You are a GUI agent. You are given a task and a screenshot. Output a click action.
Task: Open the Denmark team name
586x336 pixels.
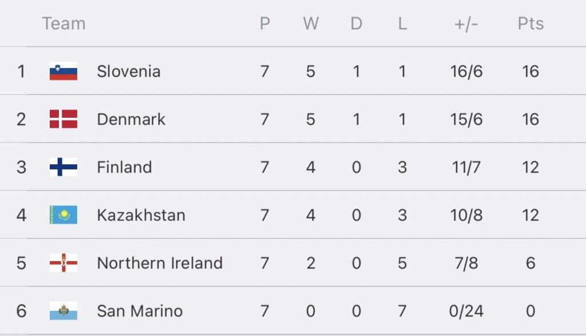[131, 119]
